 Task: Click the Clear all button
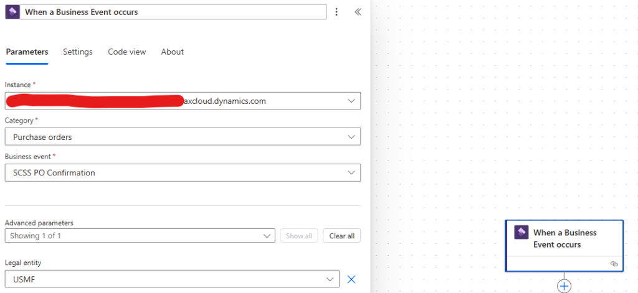coord(342,236)
